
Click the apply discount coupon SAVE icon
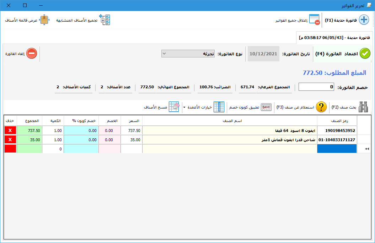(266, 107)
